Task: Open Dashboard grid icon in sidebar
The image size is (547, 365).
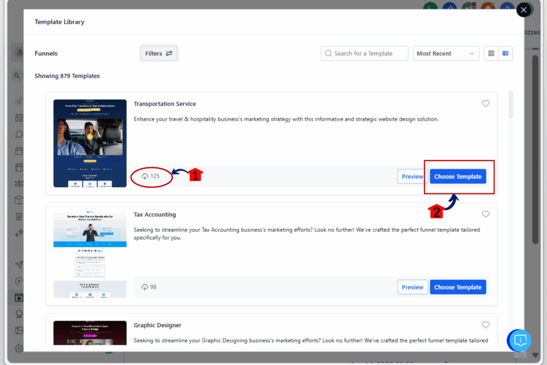Action: [x=19, y=118]
